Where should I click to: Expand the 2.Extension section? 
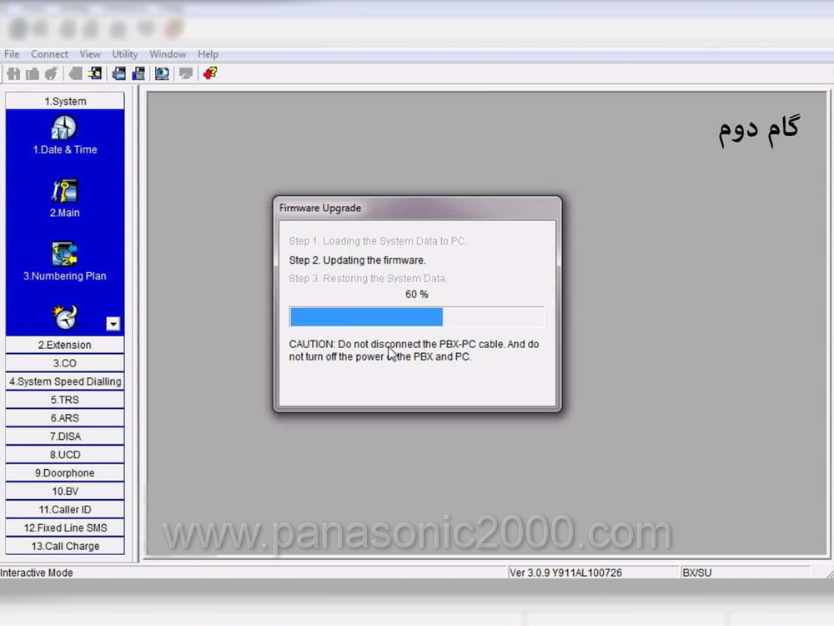coord(65,345)
